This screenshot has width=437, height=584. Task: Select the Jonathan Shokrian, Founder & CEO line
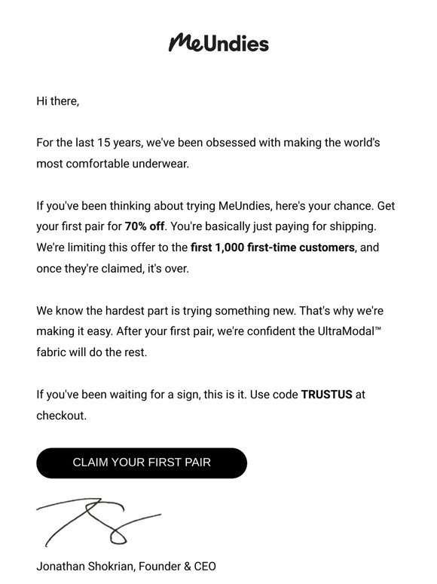click(x=126, y=566)
